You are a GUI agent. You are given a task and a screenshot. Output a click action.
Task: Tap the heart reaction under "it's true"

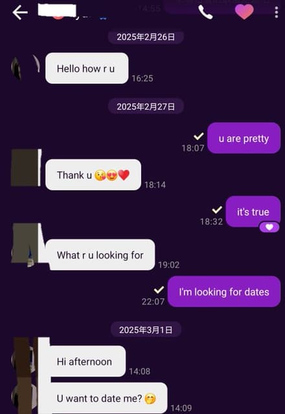(269, 227)
